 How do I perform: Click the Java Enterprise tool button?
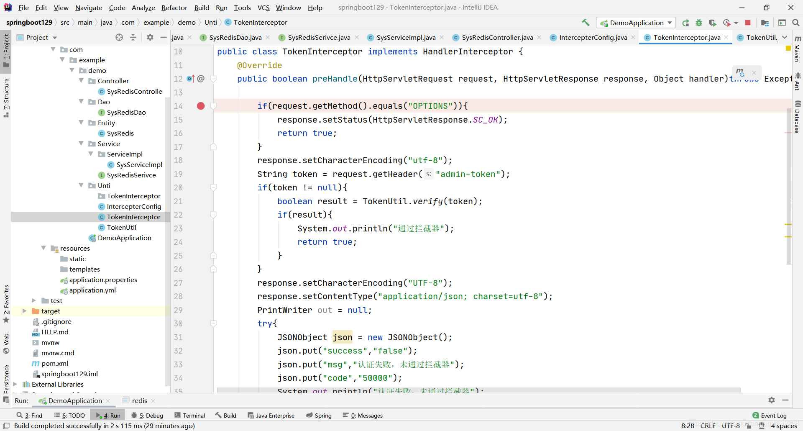271,416
